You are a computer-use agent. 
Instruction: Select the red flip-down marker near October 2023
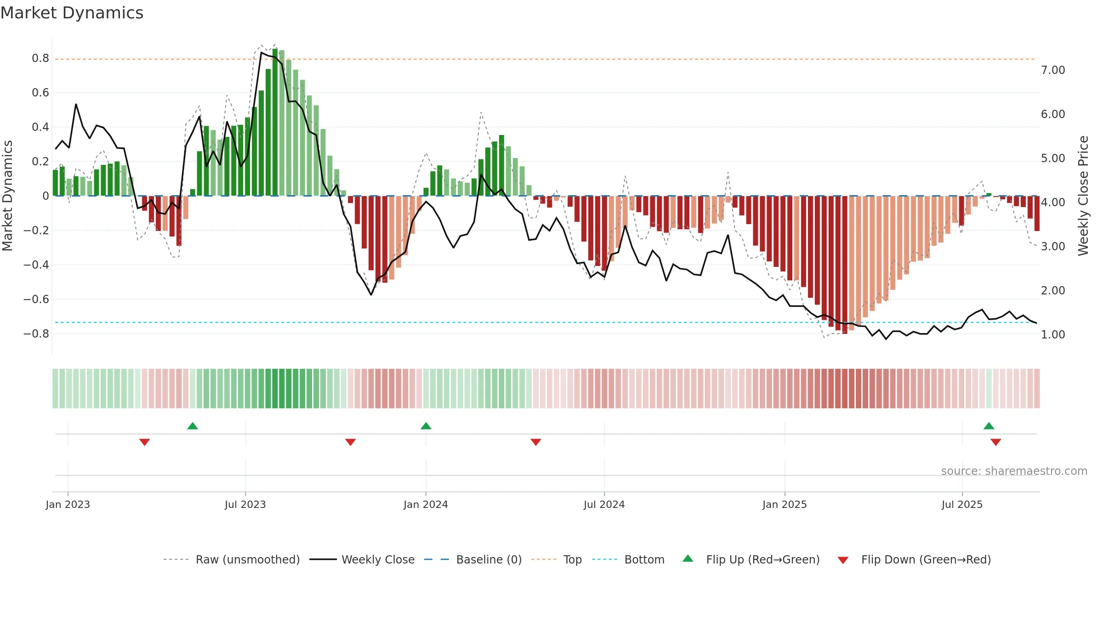tap(351, 442)
